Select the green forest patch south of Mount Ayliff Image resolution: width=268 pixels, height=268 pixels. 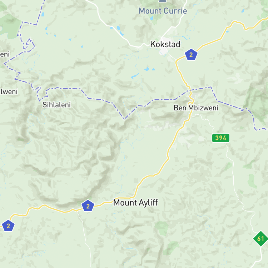(x=162, y=228)
